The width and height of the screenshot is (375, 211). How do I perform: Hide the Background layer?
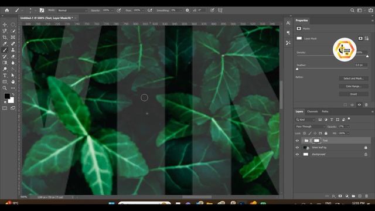(297, 154)
